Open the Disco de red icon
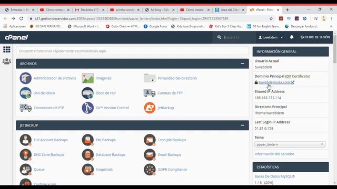 (87, 93)
